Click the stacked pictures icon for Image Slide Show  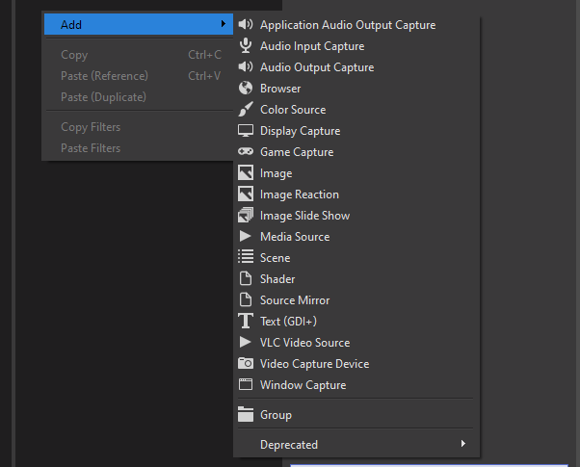(x=246, y=215)
